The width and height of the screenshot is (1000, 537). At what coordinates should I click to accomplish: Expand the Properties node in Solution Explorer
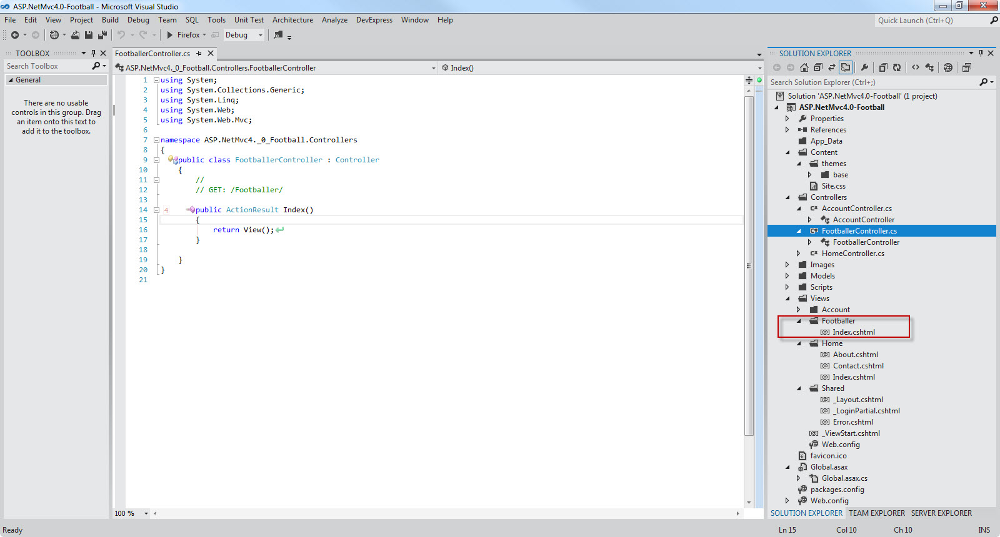point(787,119)
